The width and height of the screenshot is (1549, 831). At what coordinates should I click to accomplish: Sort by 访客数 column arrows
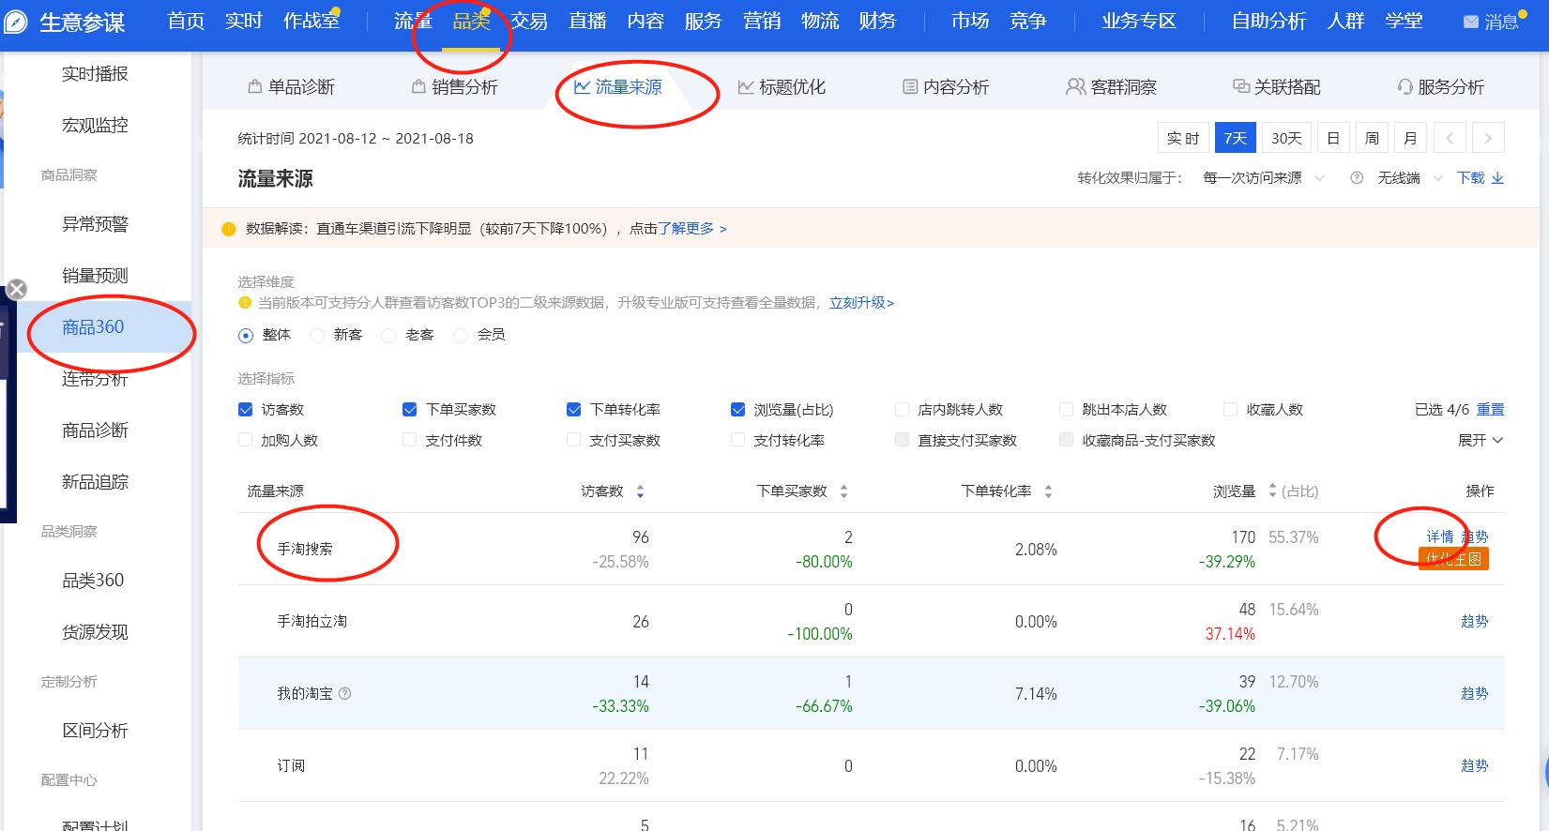click(x=640, y=491)
